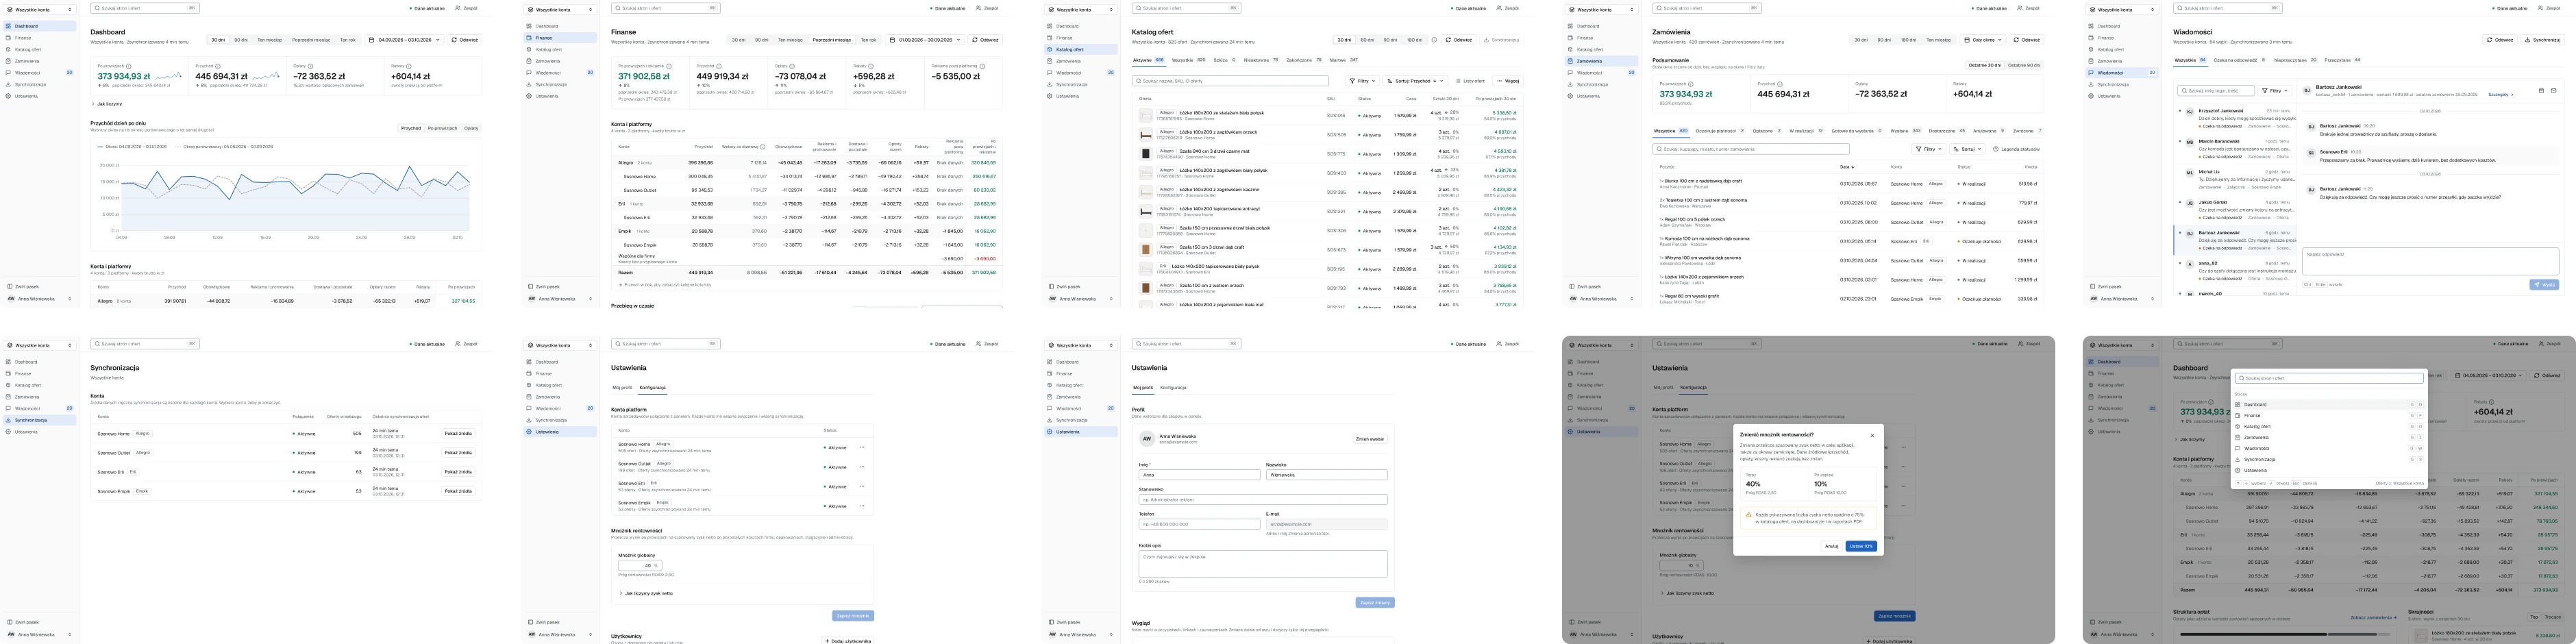Click Synchronizacja icon in Zamówienia screen sidebar
This screenshot has width=2576, height=644.
(1571, 84)
